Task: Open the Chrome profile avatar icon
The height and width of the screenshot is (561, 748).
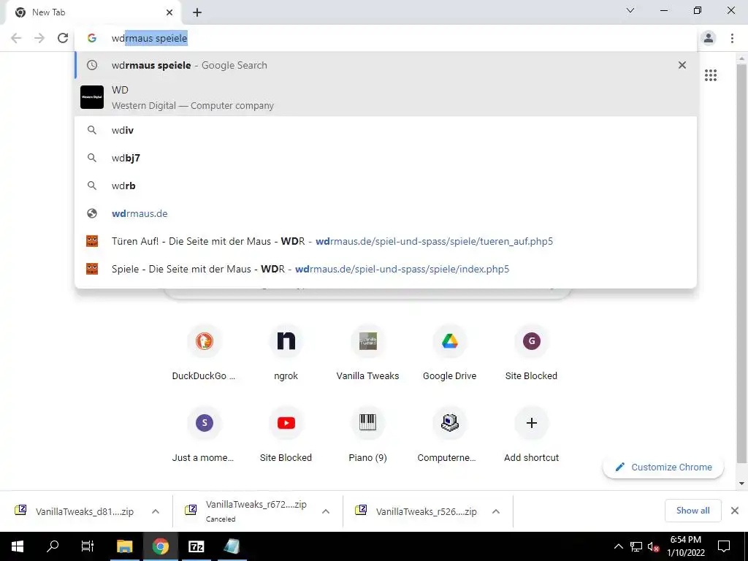Action: (709, 38)
